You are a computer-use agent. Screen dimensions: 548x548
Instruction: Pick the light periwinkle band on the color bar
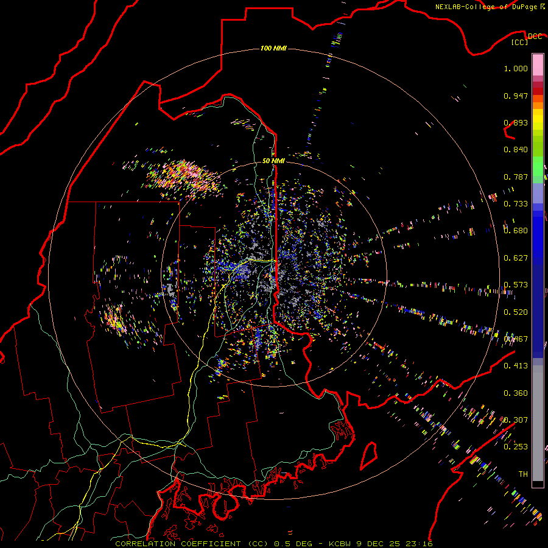[538, 193]
